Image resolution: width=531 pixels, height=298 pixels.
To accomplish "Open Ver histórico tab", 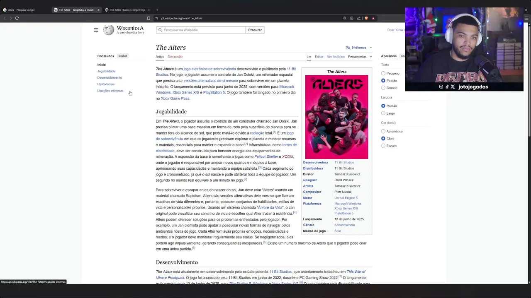I will tap(336, 57).
